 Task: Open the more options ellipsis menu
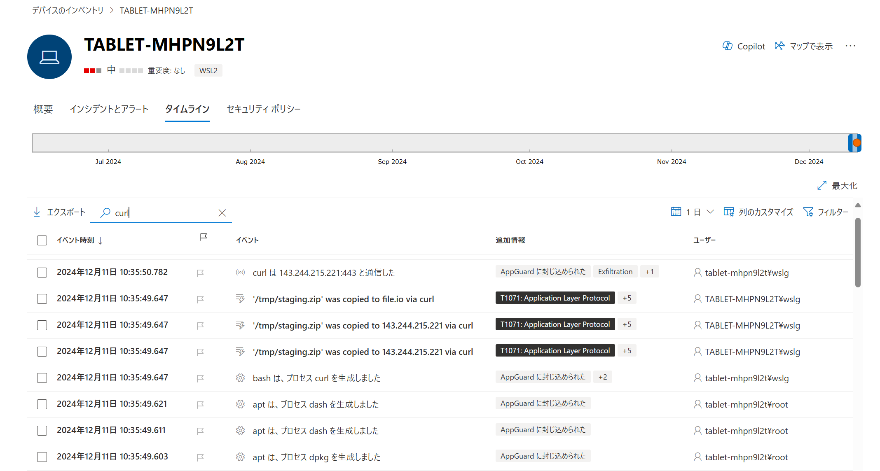[x=850, y=46]
